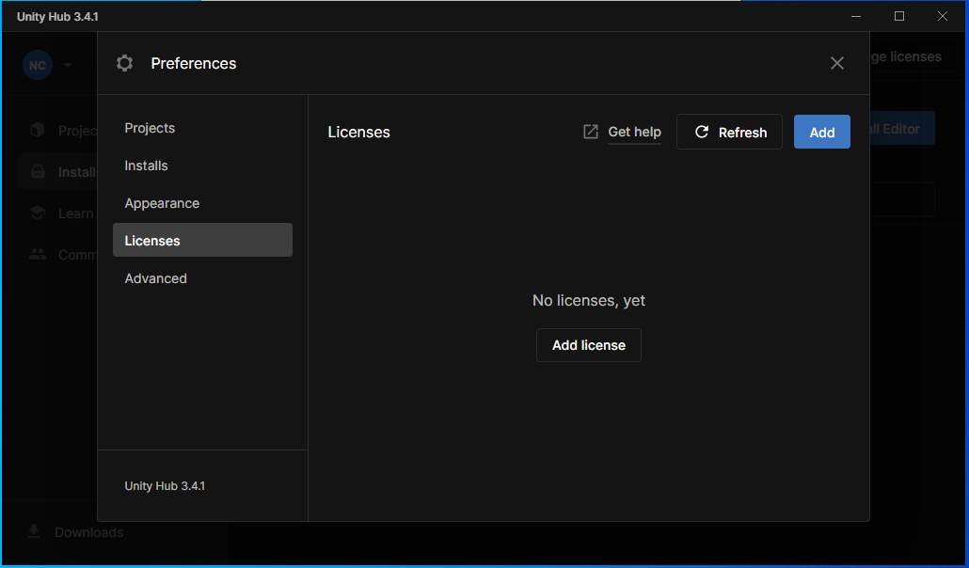Close the Unity Hub window
This screenshot has height=568, width=969.
(943, 16)
